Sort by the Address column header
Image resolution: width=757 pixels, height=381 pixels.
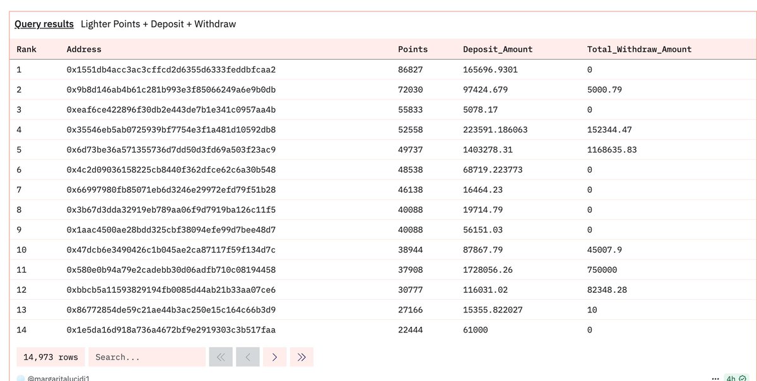click(84, 49)
